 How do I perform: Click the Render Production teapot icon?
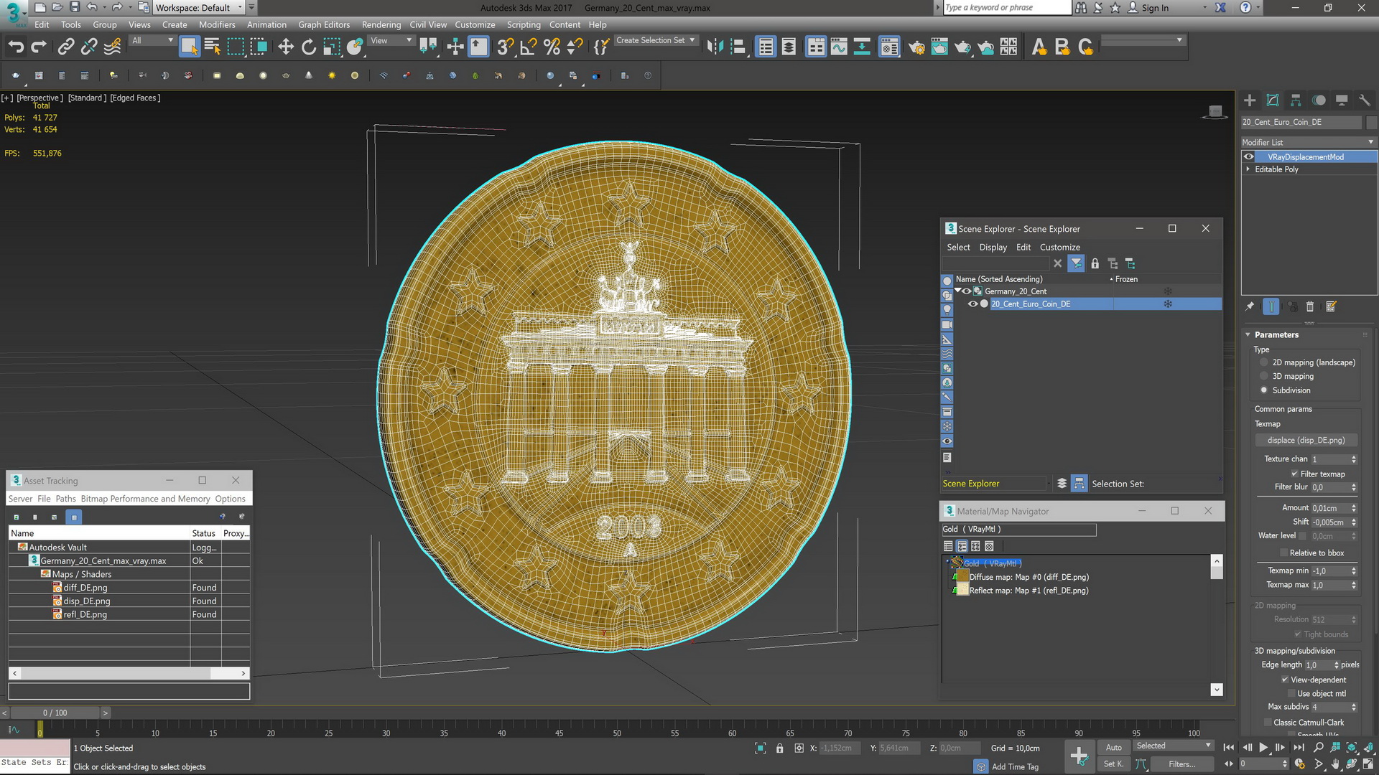962,47
